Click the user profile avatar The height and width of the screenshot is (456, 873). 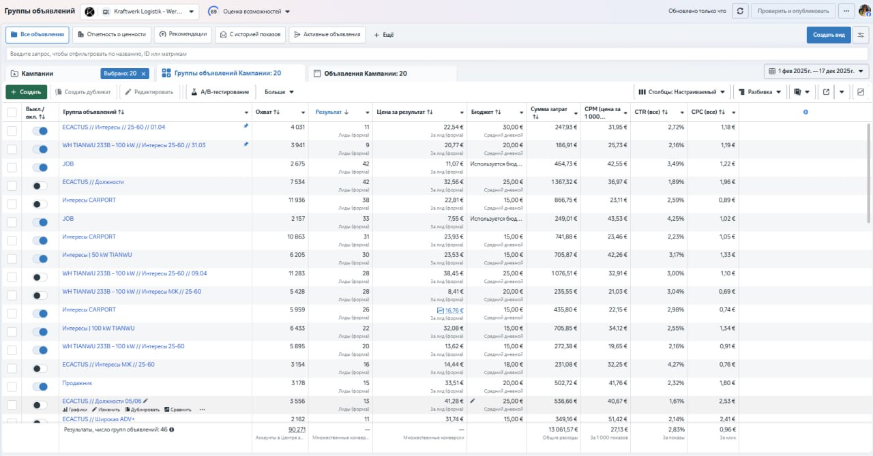864,11
